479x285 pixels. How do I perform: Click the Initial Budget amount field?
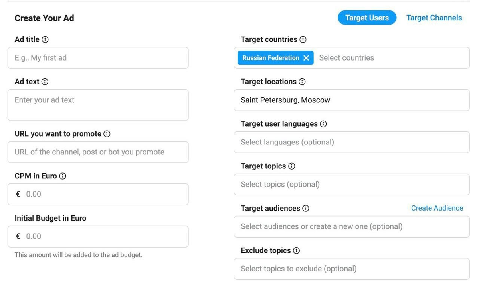point(98,236)
